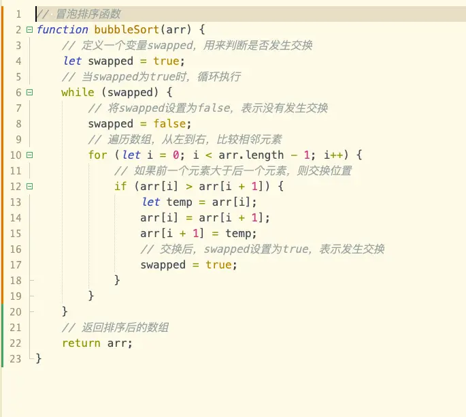
Task: Click the closing brace on line 19
Action: pos(91,296)
